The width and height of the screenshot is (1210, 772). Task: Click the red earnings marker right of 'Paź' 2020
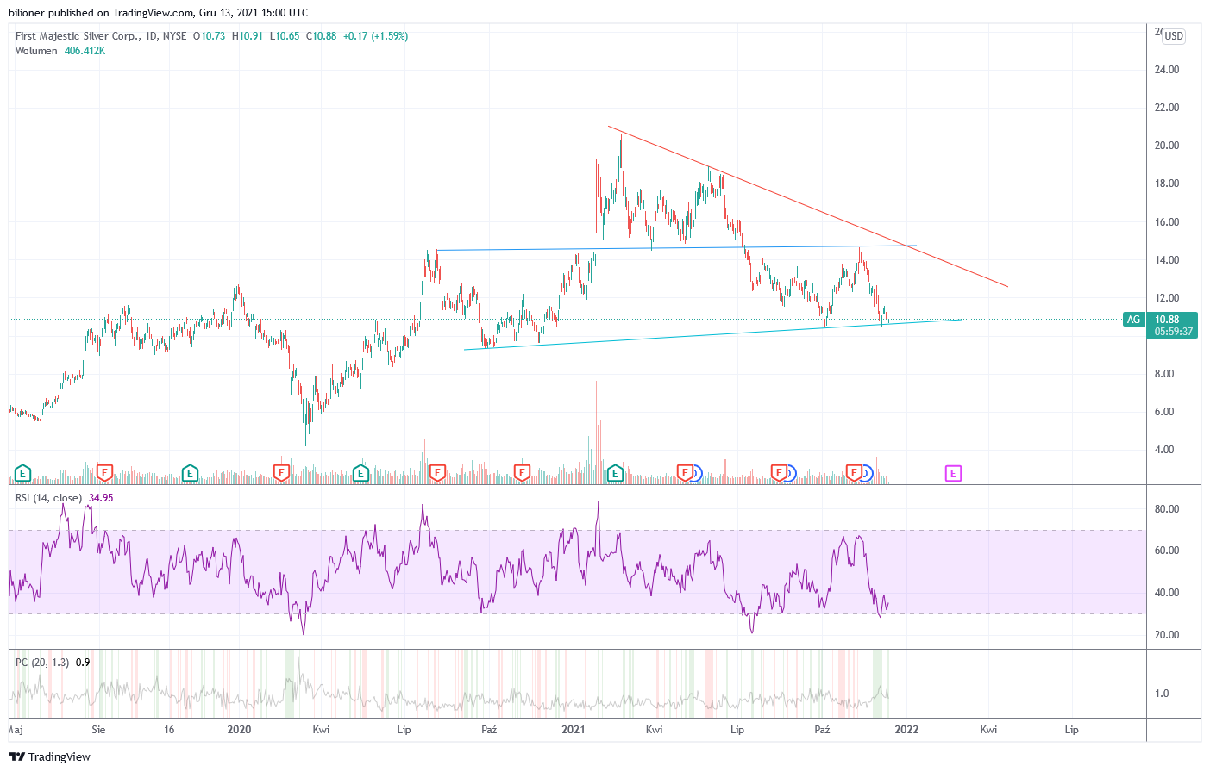(x=522, y=473)
